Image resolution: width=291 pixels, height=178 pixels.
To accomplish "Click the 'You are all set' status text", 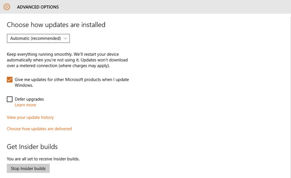I will pyautogui.click(x=43, y=159).
